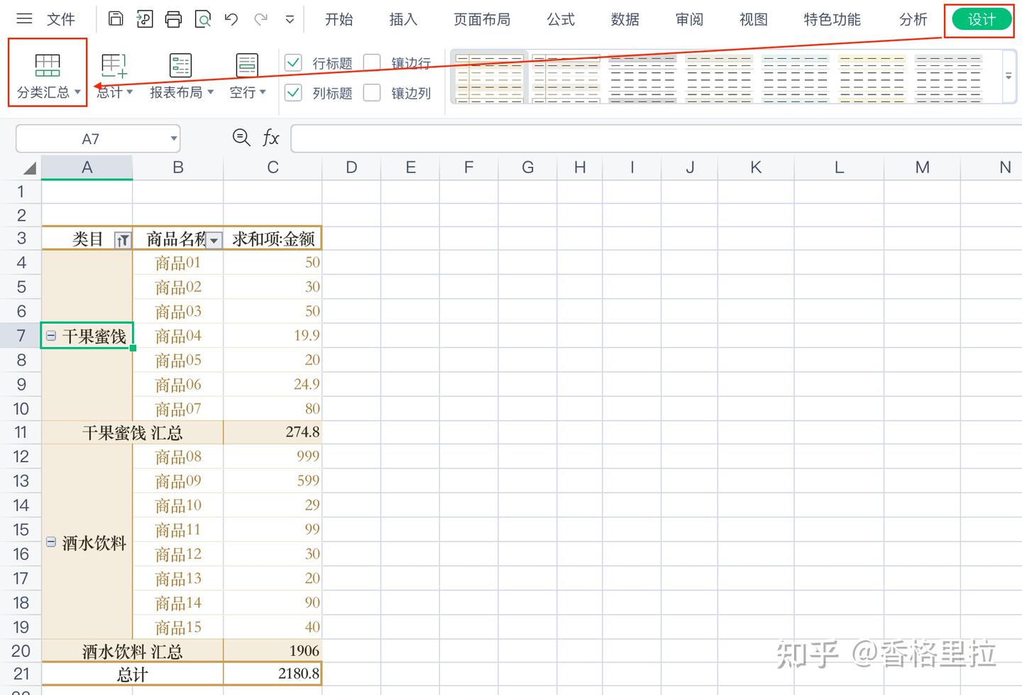Click the 干果蜜饯 汇总 subtotal cell

[133, 432]
